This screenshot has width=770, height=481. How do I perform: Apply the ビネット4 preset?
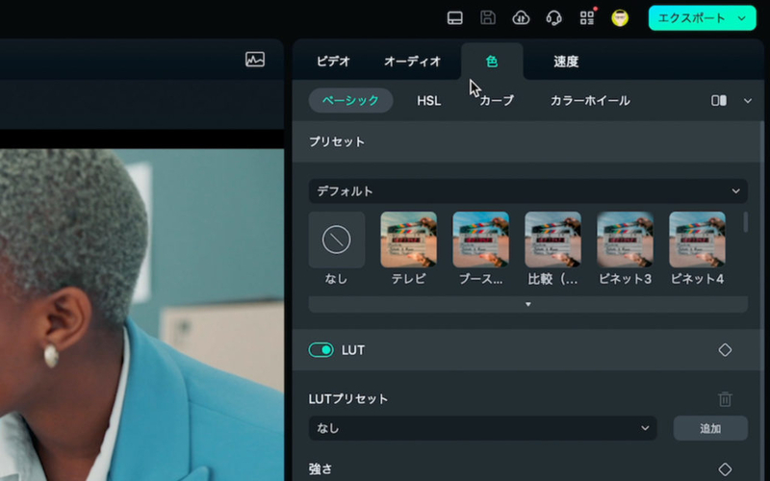(697, 240)
